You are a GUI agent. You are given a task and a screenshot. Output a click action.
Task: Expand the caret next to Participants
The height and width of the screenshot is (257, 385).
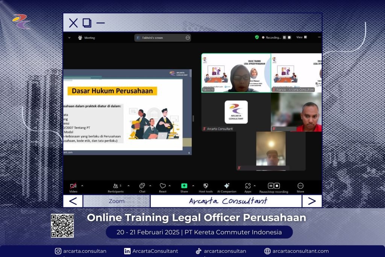[129, 186]
